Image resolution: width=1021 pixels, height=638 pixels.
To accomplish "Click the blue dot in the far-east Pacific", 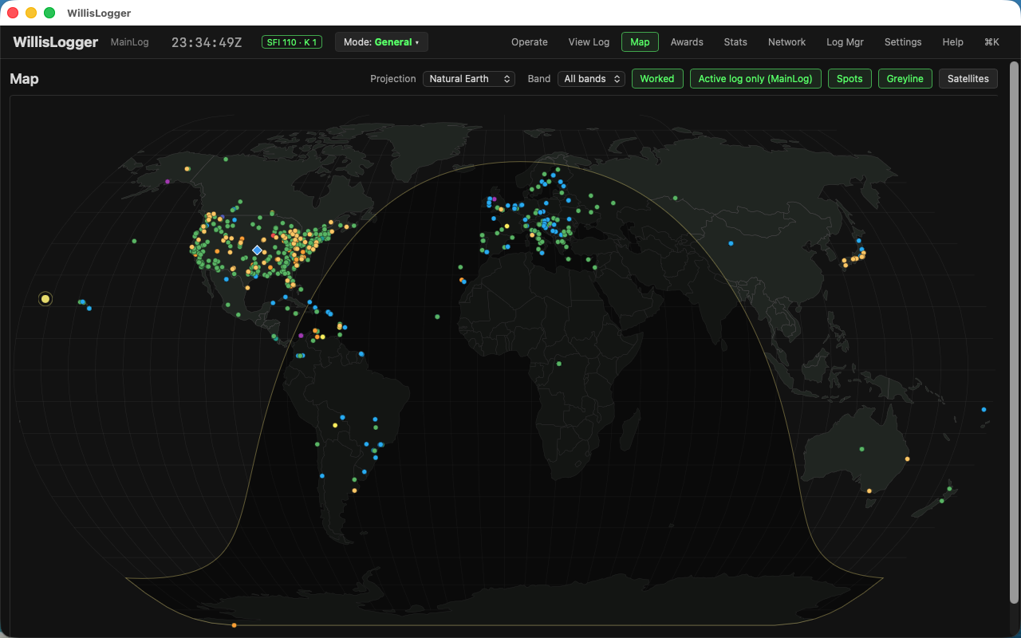I will coord(984,409).
